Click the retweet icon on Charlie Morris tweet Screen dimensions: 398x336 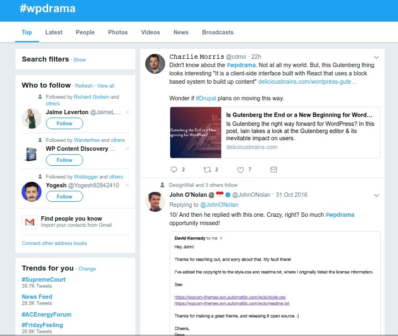(207, 170)
